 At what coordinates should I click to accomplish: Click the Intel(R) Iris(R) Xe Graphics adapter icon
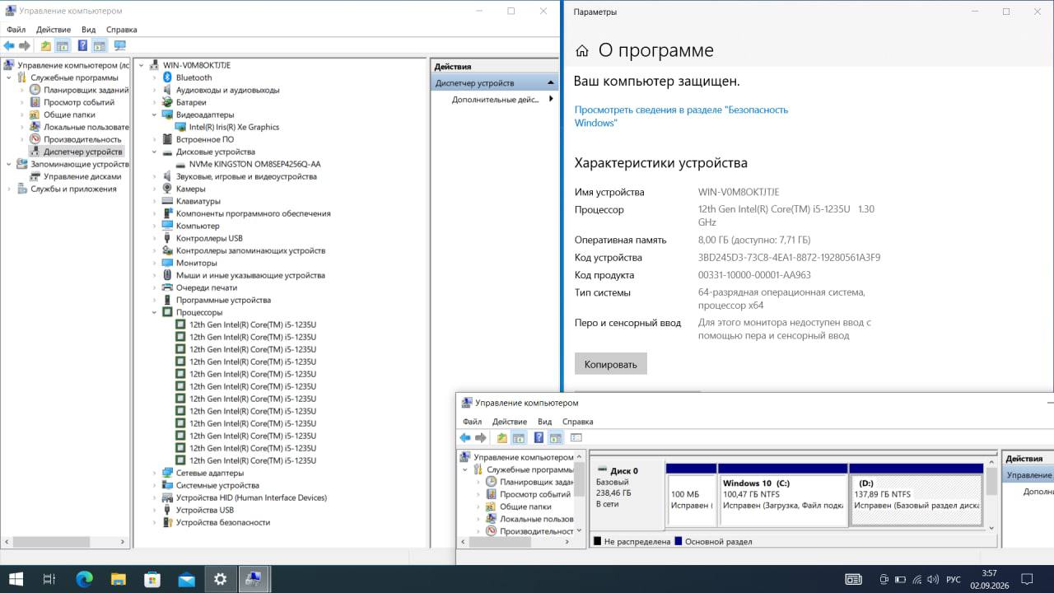tap(180, 127)
